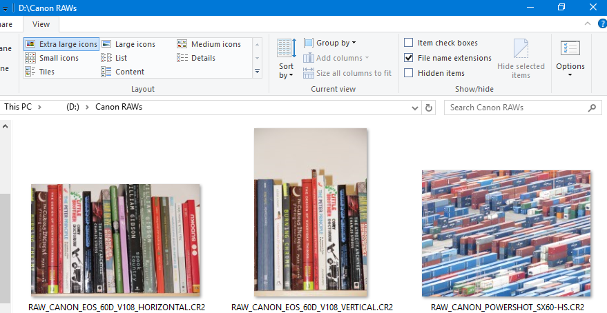607x313 pixels.
Task: Select Extra large icons layout
Action: (61, 44)
